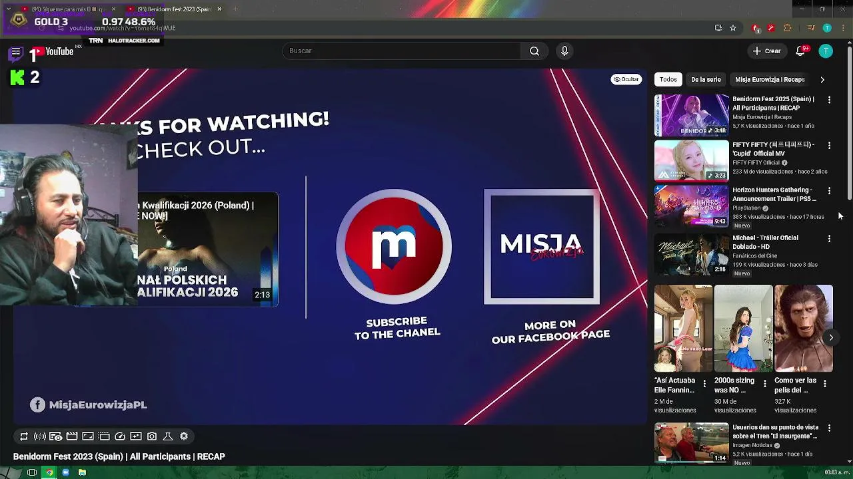Open Michael Tráiler Oficial Doblado title
The height and width of the screenshot is (479, 853).
tap(765, 242)
